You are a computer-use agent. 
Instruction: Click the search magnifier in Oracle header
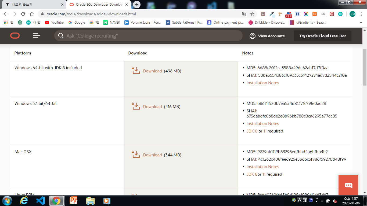tap(61, 36)
